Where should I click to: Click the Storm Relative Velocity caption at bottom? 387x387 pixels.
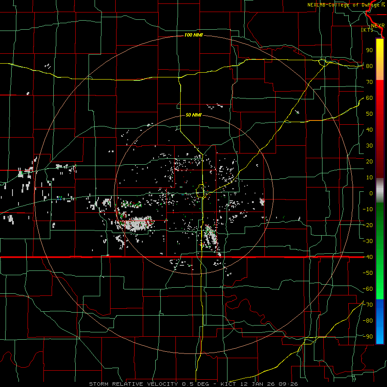tap(193, 384)
